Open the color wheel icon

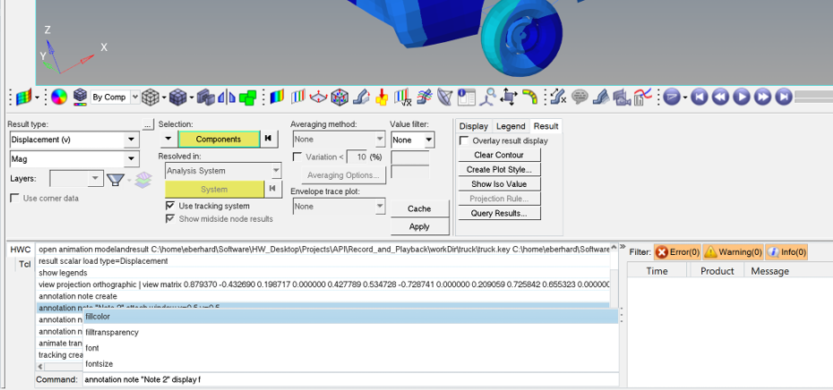click(59, 97)
